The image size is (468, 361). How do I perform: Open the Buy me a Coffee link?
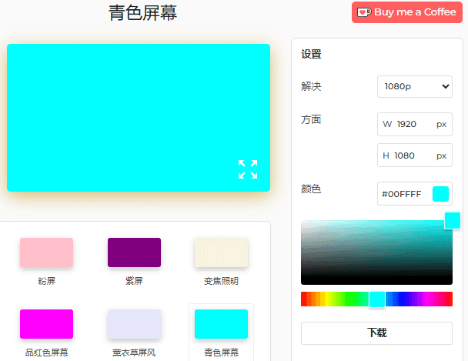pyautogui.click(x=407, y=12)
